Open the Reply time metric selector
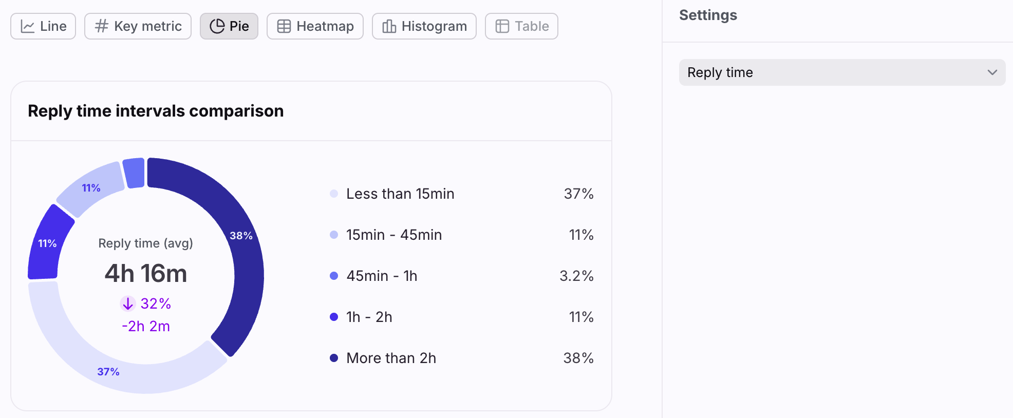The width and height of the screenshot is (1013, 418). (x=842, y=72)
